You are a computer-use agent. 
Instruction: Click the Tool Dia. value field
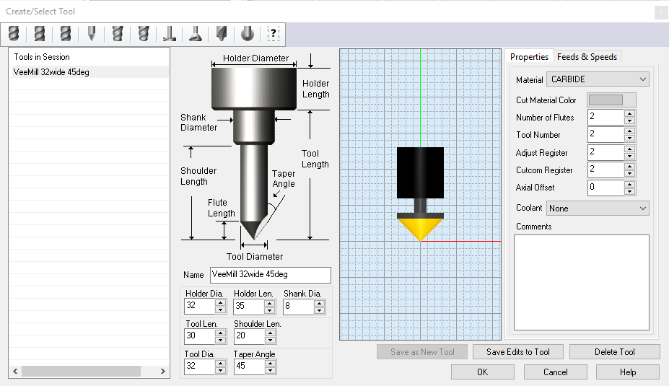pos(200,367)
